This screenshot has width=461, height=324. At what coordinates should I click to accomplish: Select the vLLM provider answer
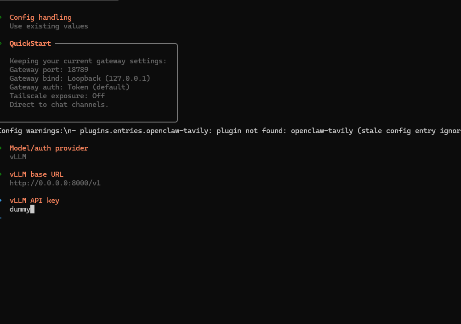18,157
